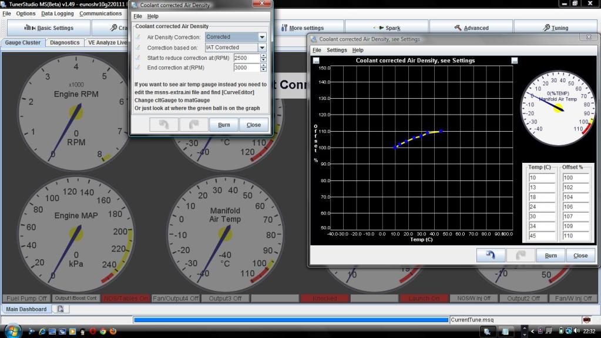Open the new dashboard tab icon

61,309
